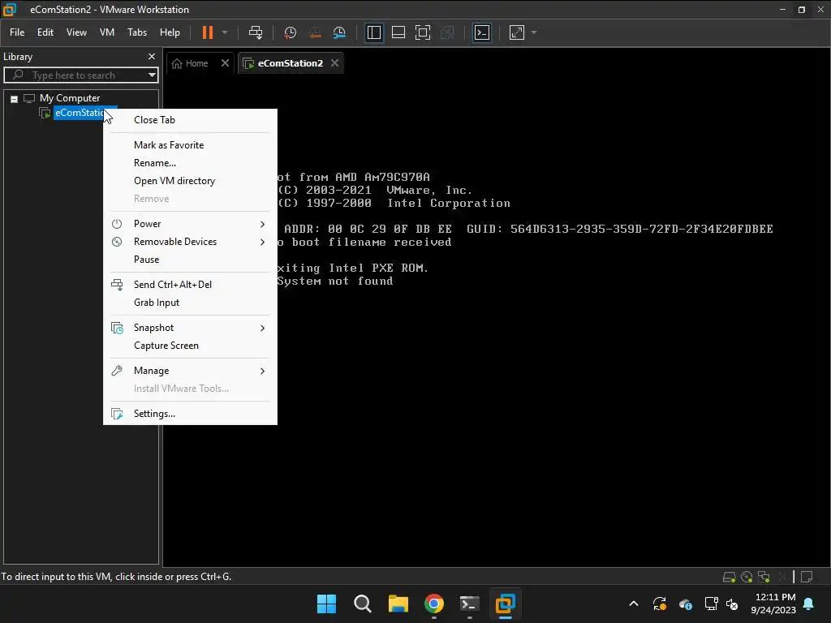
Task: Toggle the thumbnail bar view icon
Action: click(398, 32)
